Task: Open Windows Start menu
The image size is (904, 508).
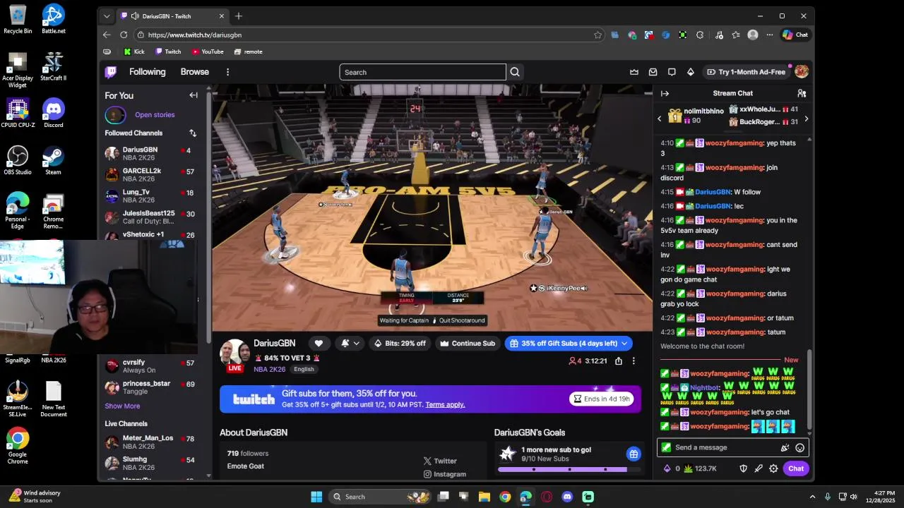Action: (316, 497)
